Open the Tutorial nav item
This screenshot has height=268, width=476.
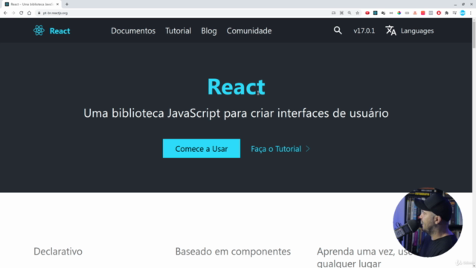pyautogui.click(x=178, y=31)
